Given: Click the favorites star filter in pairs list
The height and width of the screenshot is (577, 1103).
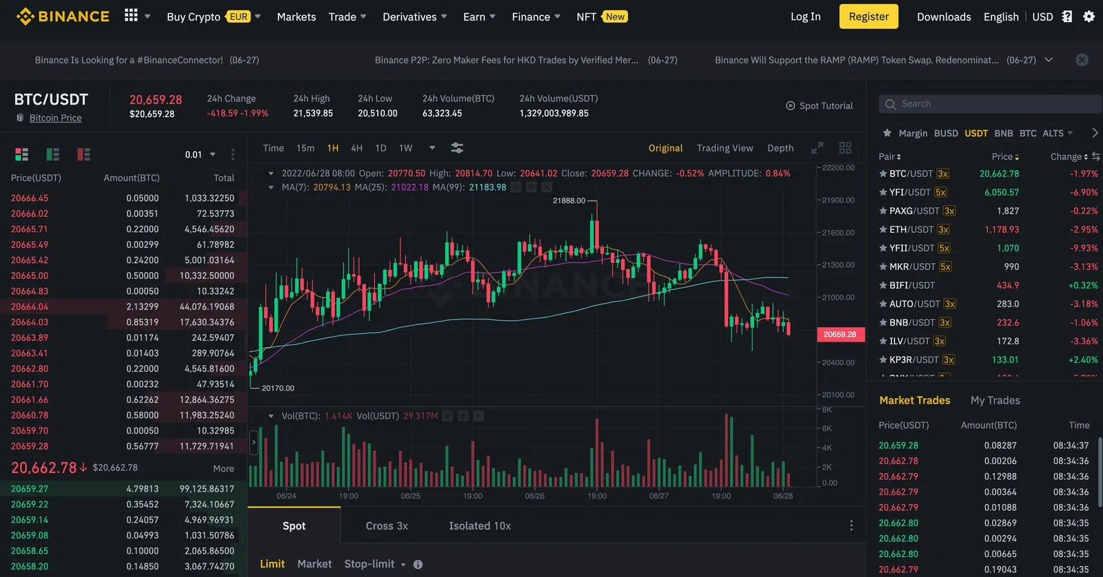Looking at the screenshot, I should [887, 133].
